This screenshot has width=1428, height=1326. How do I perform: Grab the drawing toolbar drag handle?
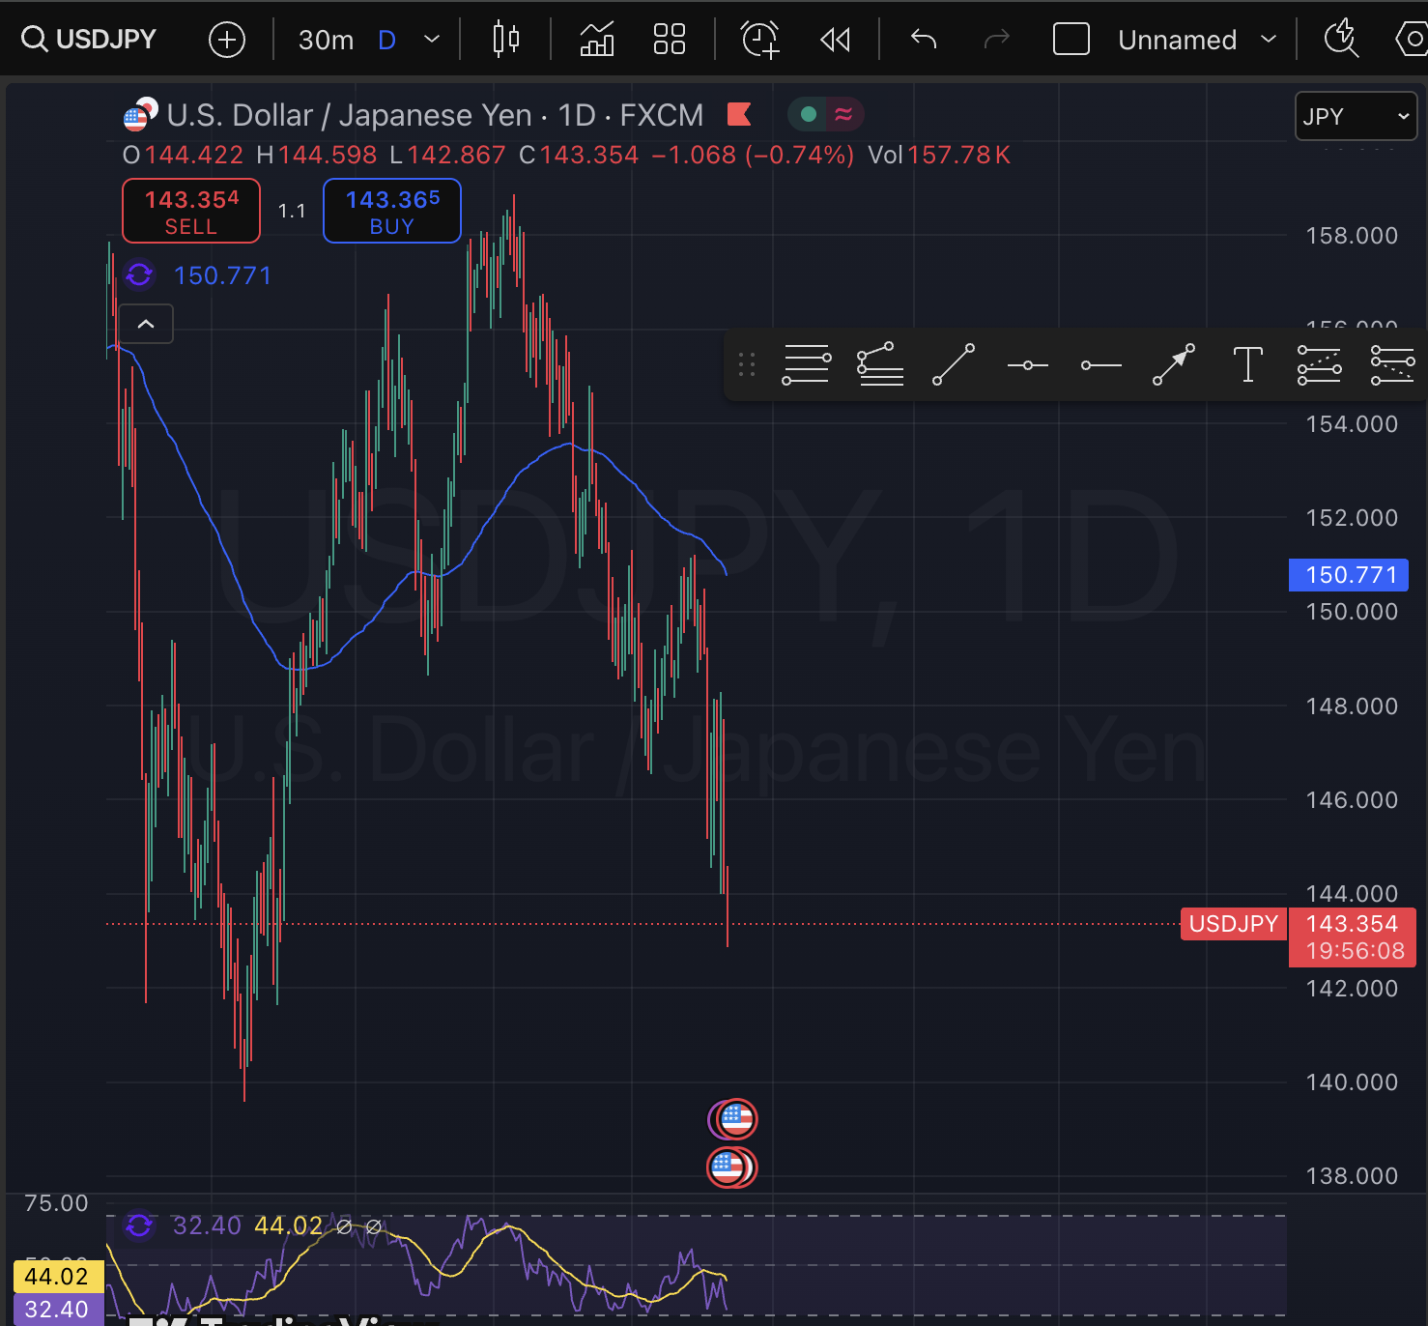pyautogui.click(x=746, y=364)
